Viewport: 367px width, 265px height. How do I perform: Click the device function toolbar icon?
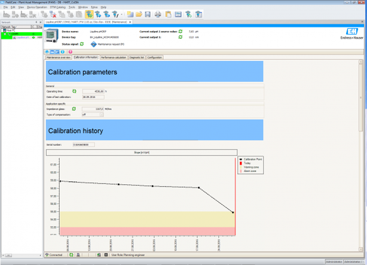(x=115, y=14)
